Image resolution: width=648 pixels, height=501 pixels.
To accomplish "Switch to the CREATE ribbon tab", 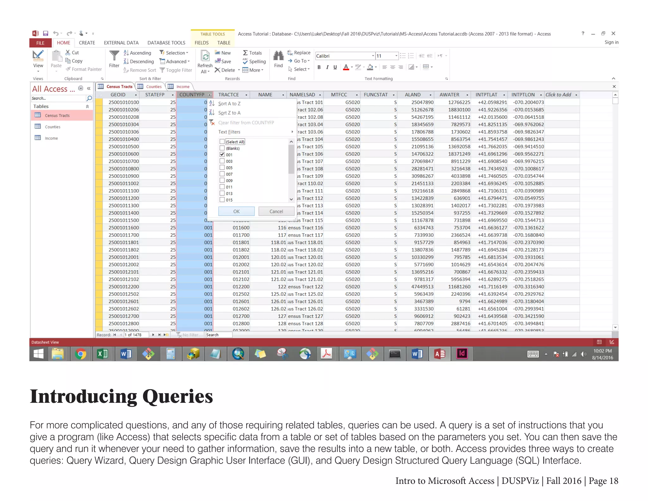I will (87, 43).
